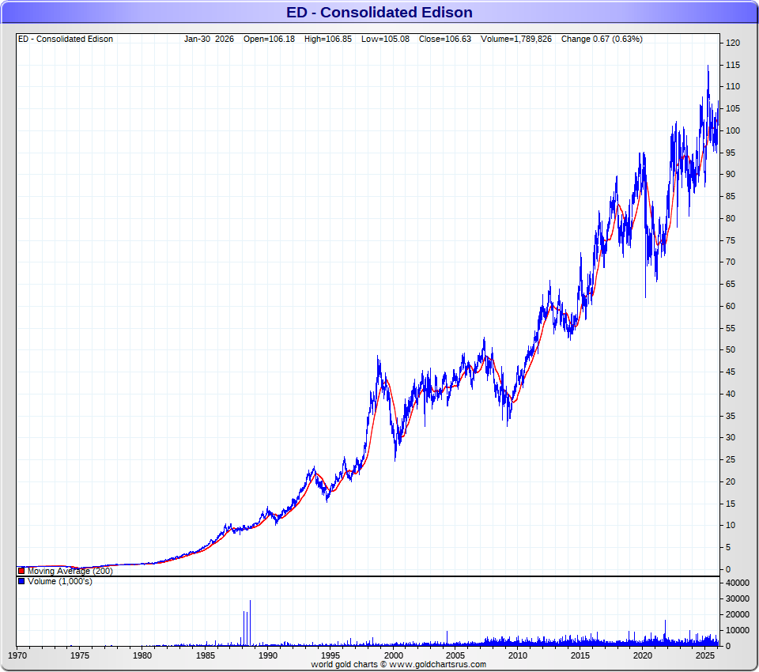Click the 95 price axis label

pyautogui.click(x=731, y=153)
